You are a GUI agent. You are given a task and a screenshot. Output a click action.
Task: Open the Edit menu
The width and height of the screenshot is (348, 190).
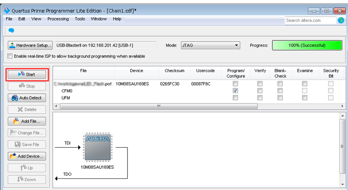pos(22,19)
